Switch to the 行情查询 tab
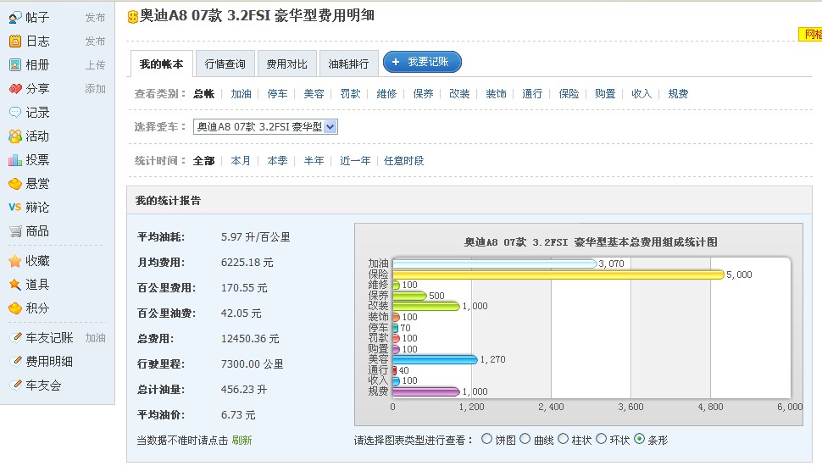The image size is (822, 466). 225,64
